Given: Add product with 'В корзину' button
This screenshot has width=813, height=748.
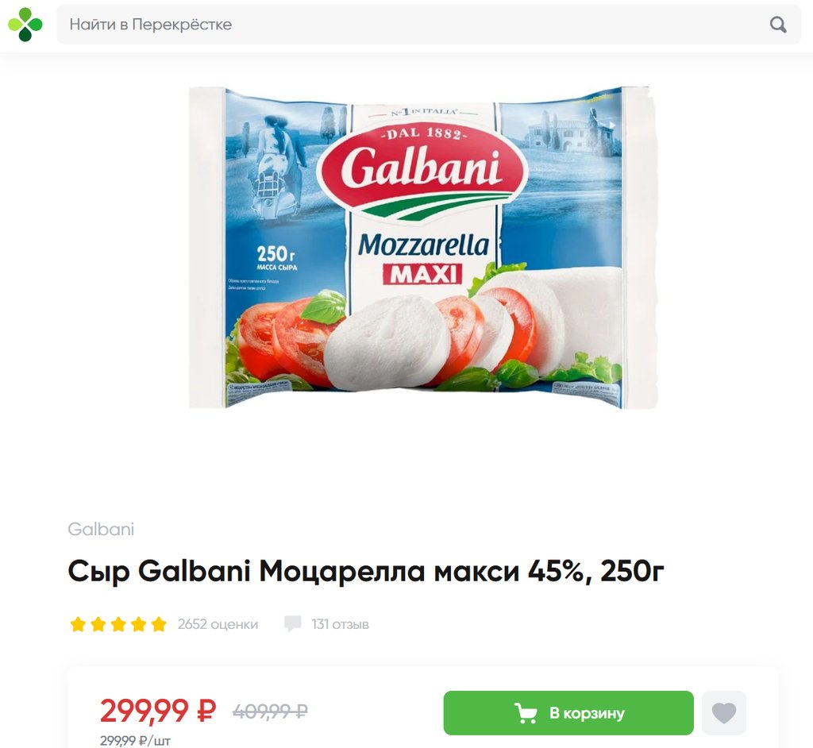Looking at the screenshot, I should (568, 713).
